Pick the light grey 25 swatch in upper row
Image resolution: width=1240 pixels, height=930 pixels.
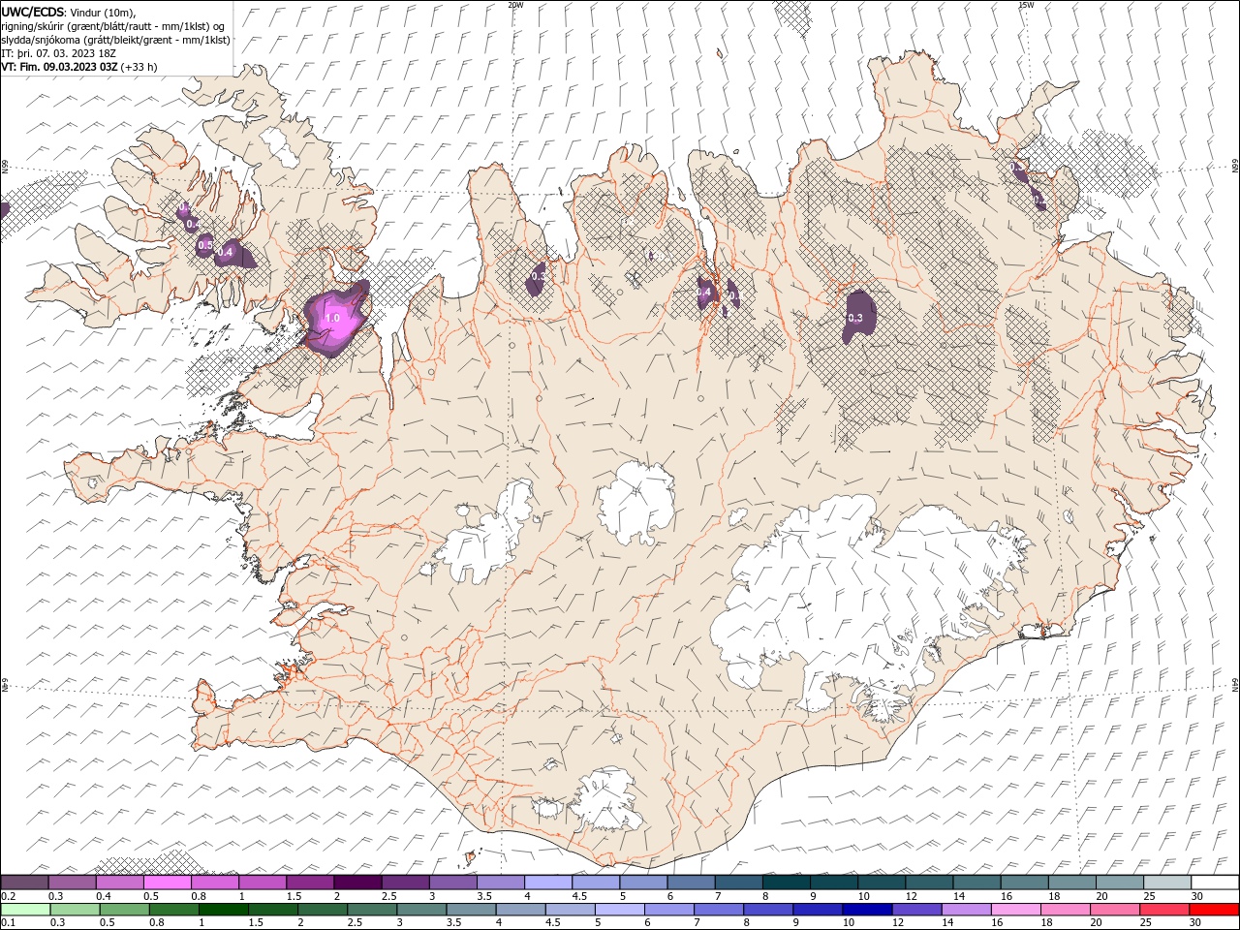1166,883
